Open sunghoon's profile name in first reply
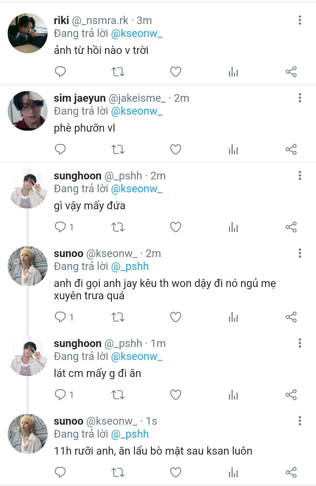This screenshot has height=486, width=316. [78, 176]
